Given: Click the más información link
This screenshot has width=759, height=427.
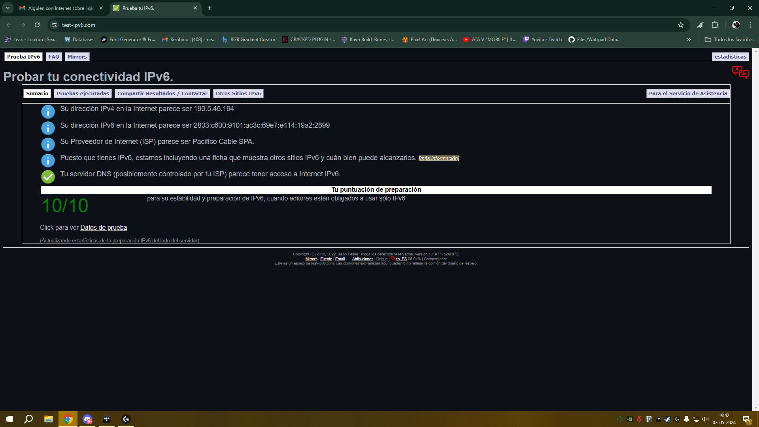Looking at the screenshot, I should point(438,159).
